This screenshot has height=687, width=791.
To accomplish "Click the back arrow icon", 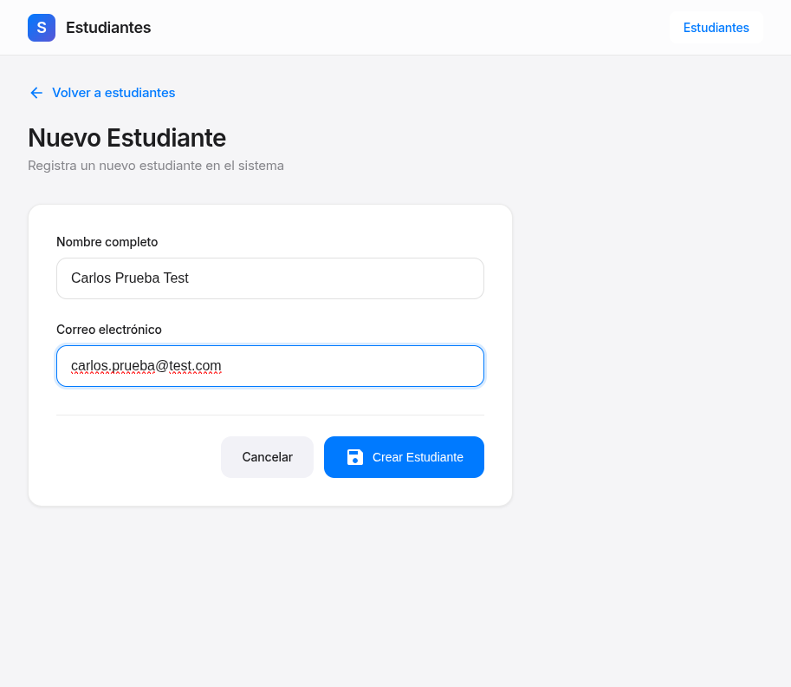I will click(36, 93).
